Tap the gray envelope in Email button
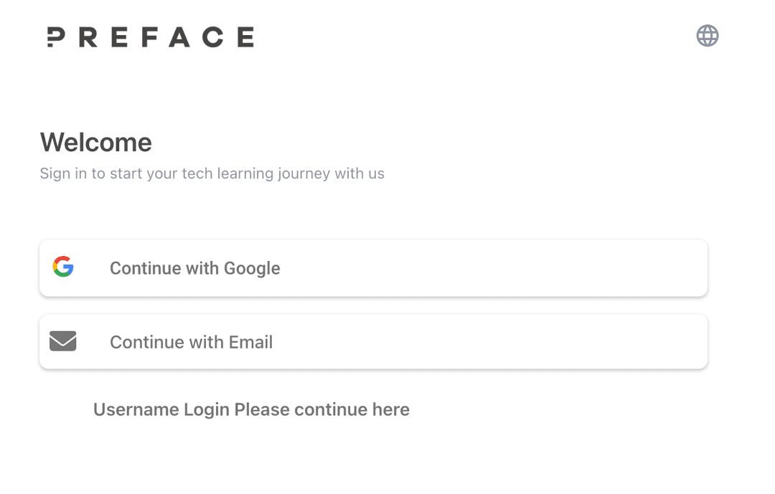Screen dimensions: 775x494 point(63,341)
